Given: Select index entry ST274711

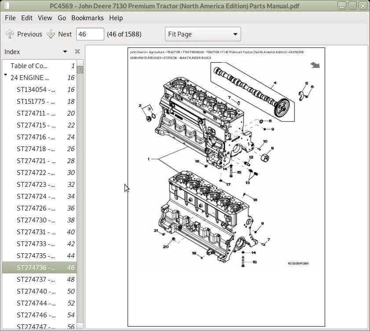Looking at the screenshot, I should [x=40, y=113].
